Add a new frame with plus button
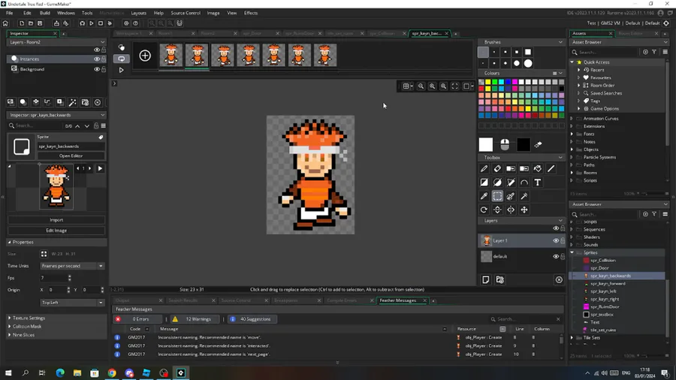676x380 pixels. [145, 56]
